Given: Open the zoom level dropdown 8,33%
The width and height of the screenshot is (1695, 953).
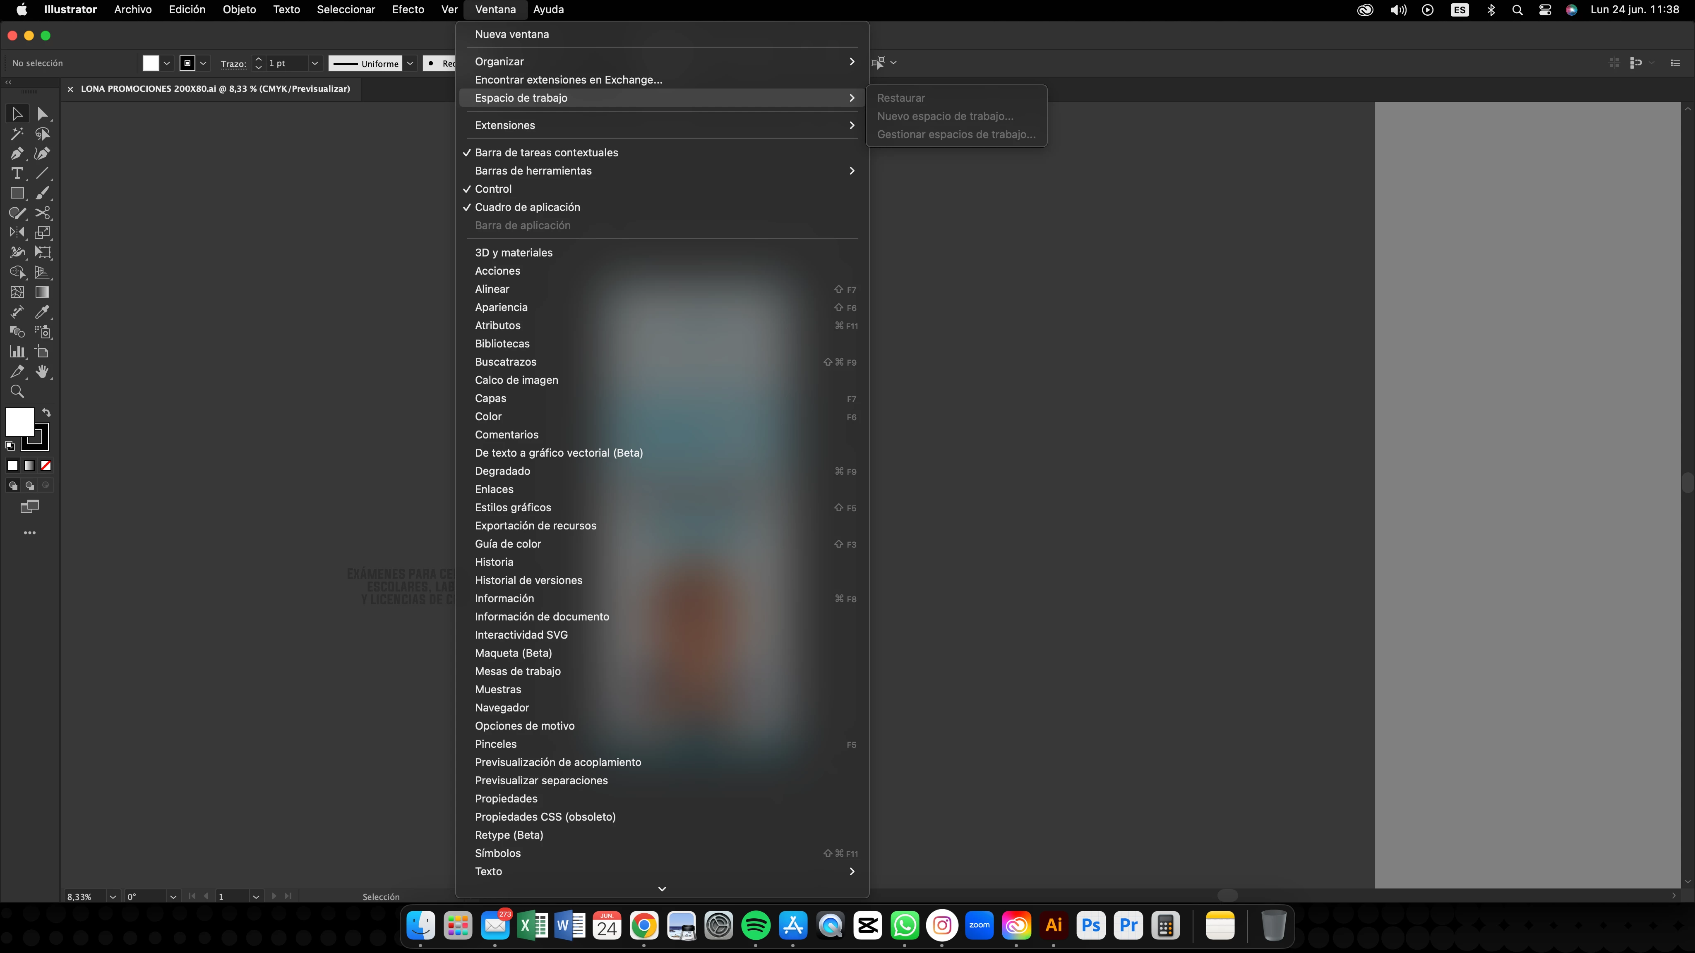Looking at the screenshot, I should coord(113,896).
